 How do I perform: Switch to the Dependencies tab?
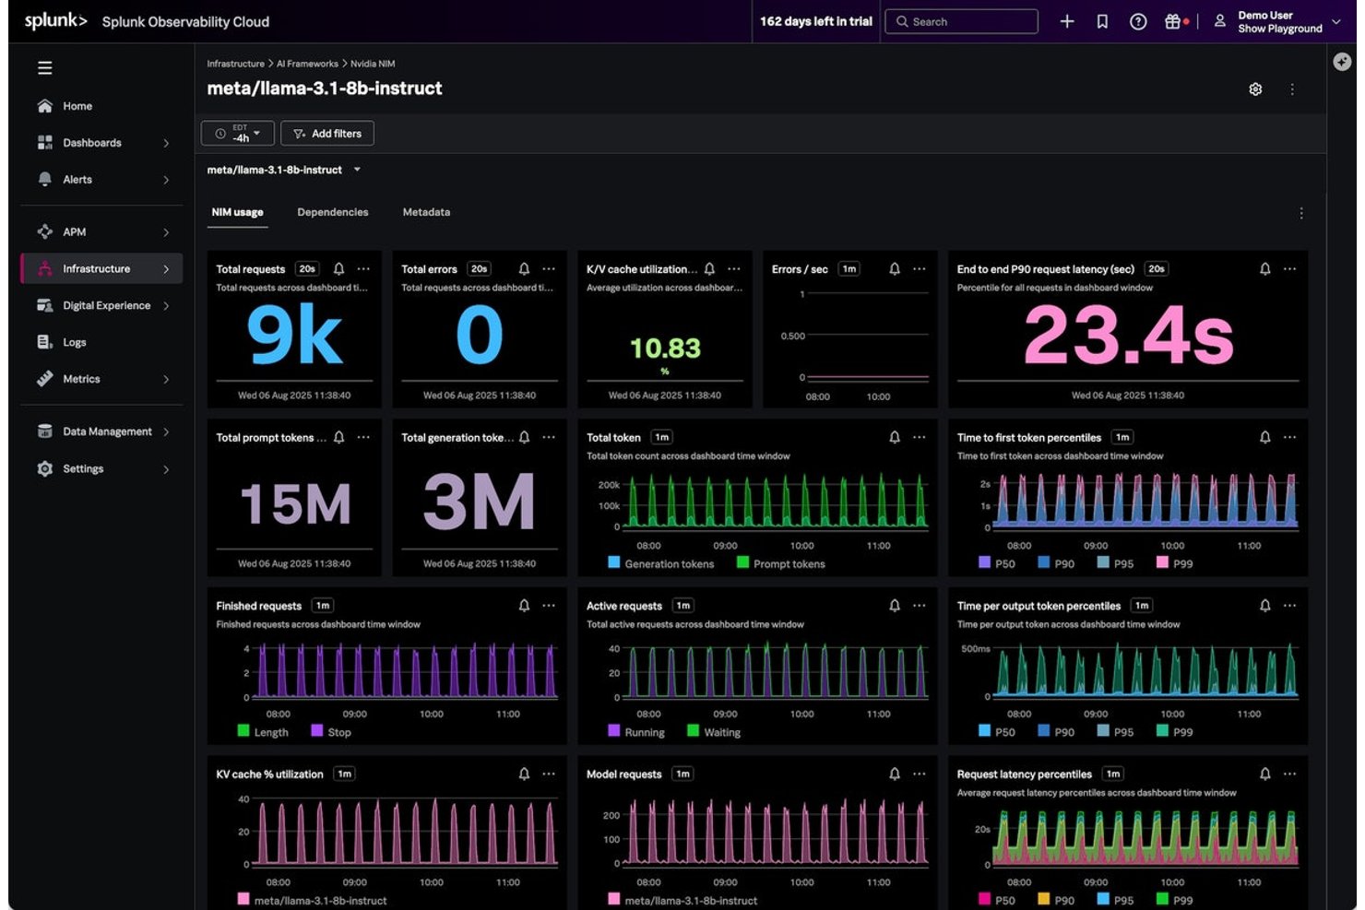click(x=332, y=212)
